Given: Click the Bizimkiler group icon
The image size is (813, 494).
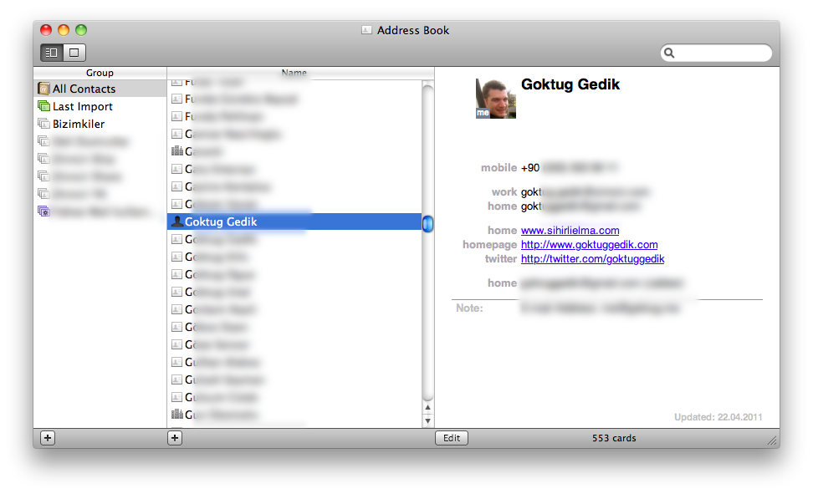Looking at the screenshot, I should (43, 124).
